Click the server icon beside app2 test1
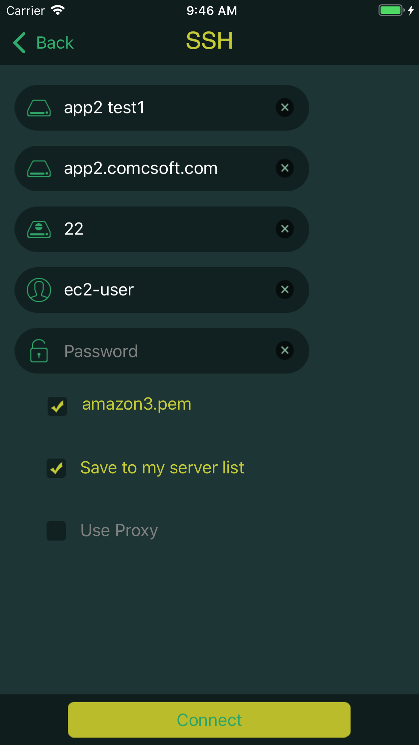This screenshot has width=419, height=745. [39, 108]
